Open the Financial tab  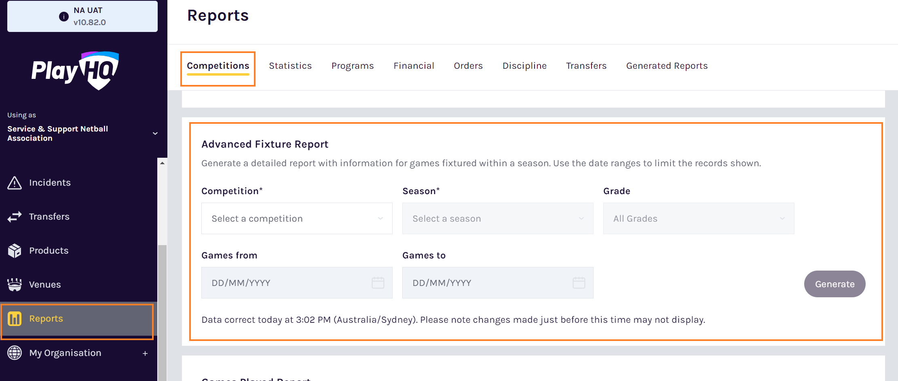point(414,66)
